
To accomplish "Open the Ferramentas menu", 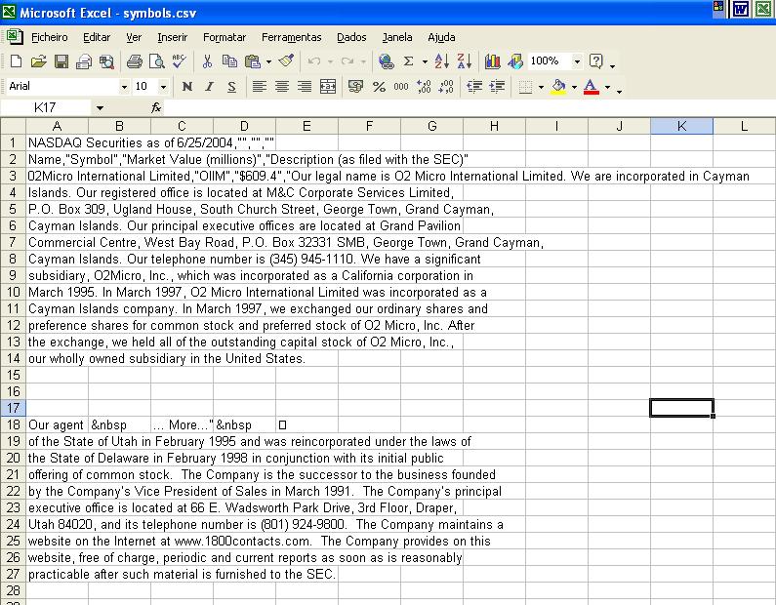I will 292,37.
